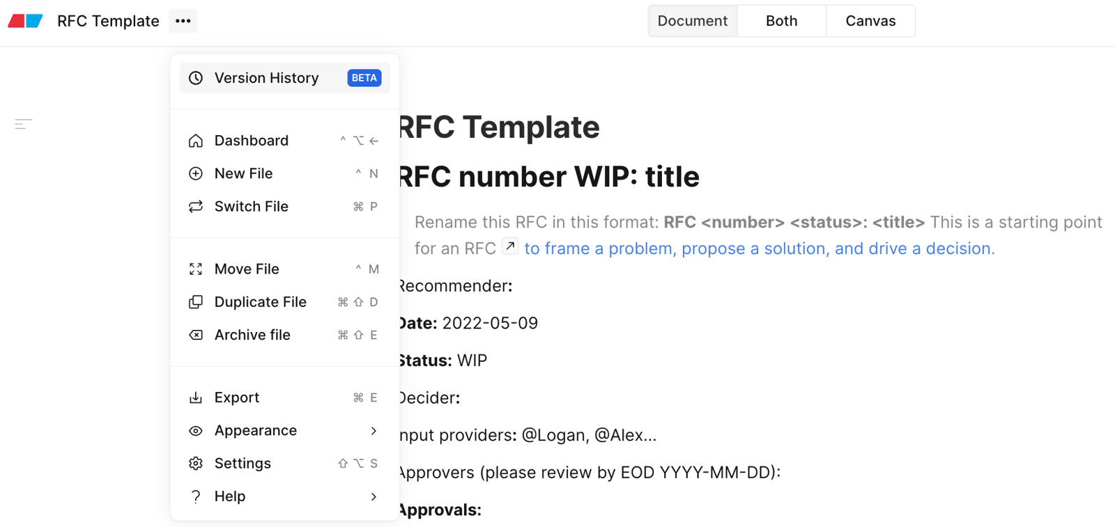
Task: Switch view to Both mode
Action: [781, 21]
